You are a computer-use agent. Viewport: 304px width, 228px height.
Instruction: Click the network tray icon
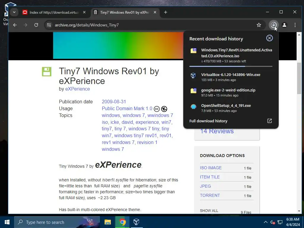pyautogui.click(x=280, y=222)
